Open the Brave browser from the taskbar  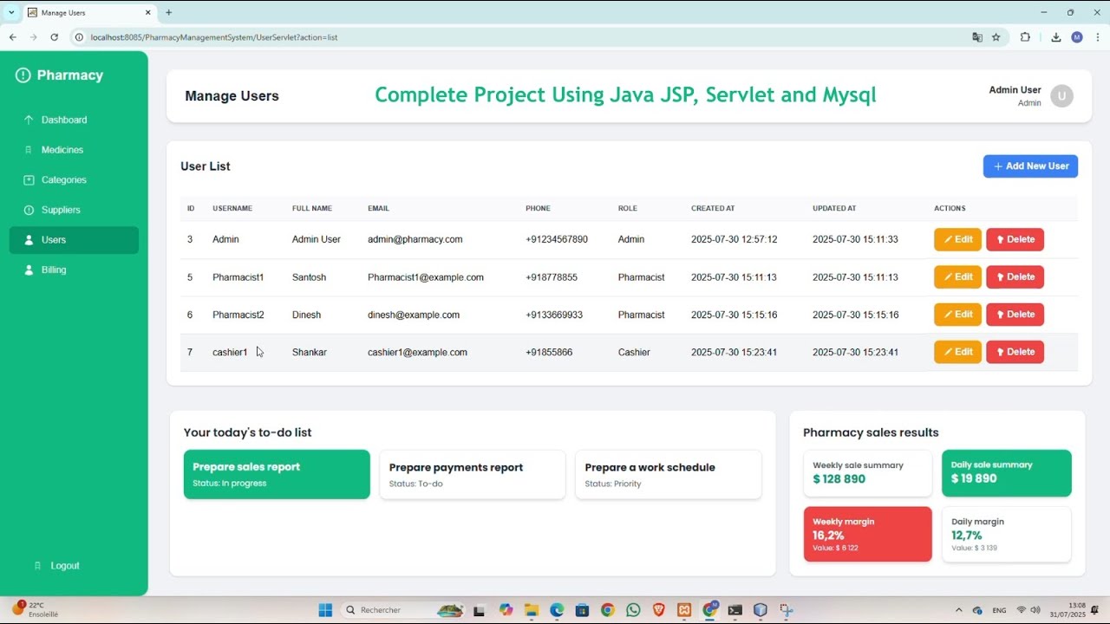point(658,610)
